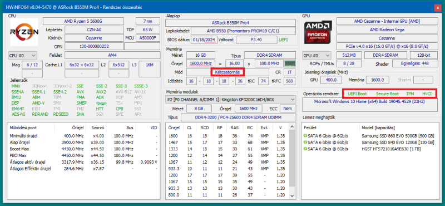Click the 6 / 12 core count field
Screen dimensions: 445x206
pos(32,65)
